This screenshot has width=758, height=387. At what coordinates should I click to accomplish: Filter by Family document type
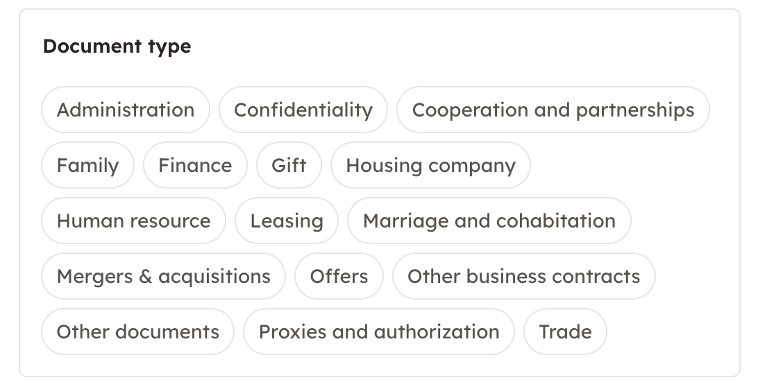coord(87,165)
